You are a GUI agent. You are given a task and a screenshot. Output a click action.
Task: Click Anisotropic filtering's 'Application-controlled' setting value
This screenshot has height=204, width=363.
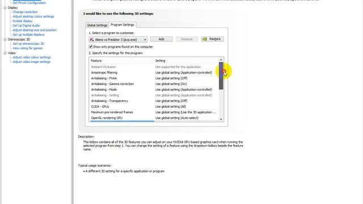[184, 73]
